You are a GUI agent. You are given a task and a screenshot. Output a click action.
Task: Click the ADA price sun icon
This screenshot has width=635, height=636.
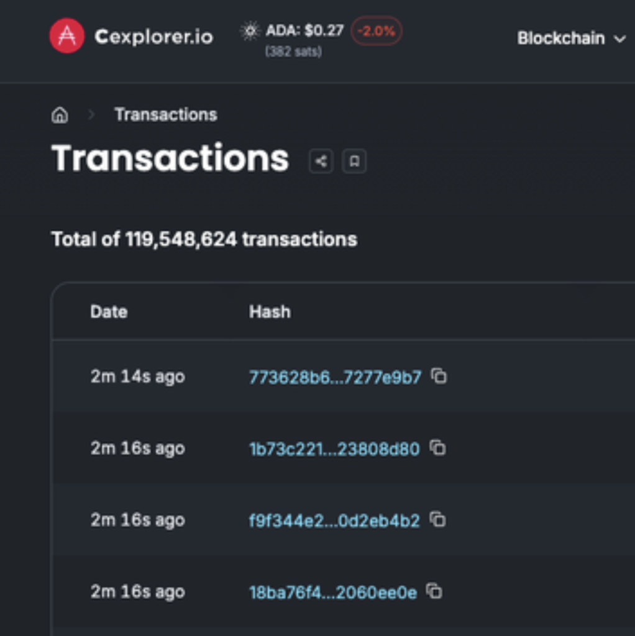[x=251, y=31]
